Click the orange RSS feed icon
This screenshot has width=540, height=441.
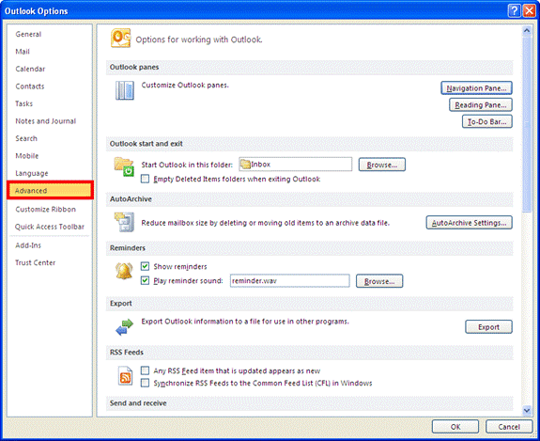tap(125, 376)
